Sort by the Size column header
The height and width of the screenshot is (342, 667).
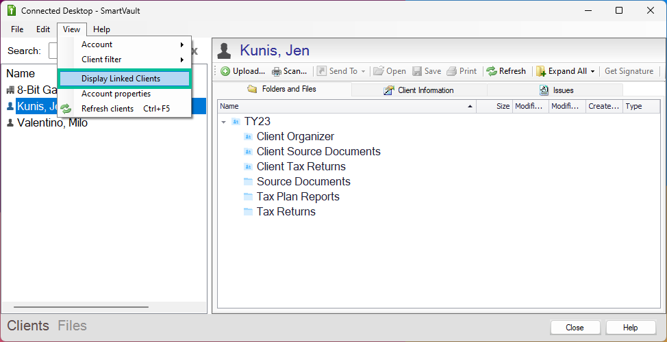point(494,106)
